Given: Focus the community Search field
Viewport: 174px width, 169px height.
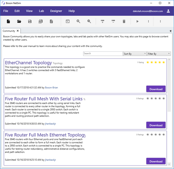Looking at the screenshot, I should click(103, 54).
